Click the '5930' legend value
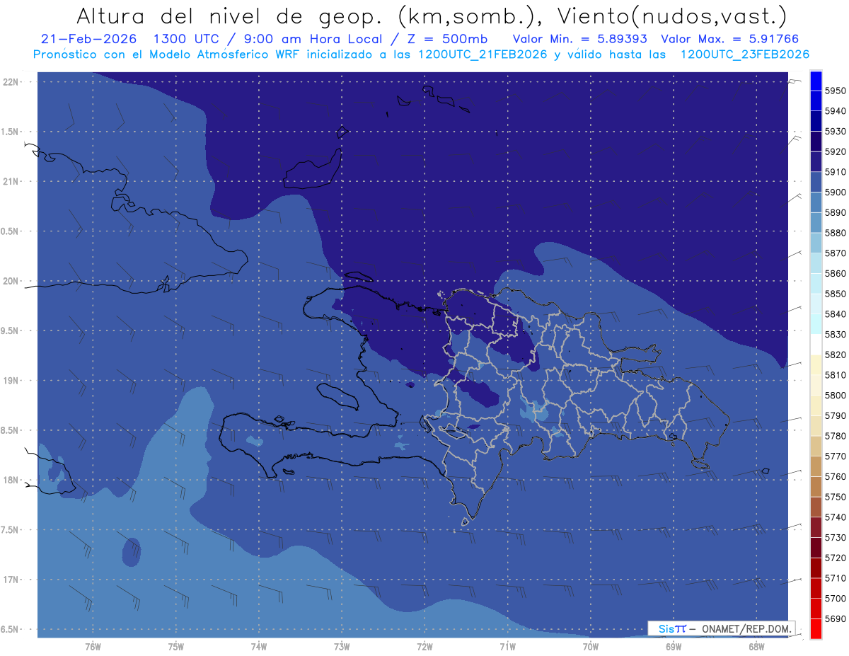Viewport: 849px width, 656px height. point(836,132)
